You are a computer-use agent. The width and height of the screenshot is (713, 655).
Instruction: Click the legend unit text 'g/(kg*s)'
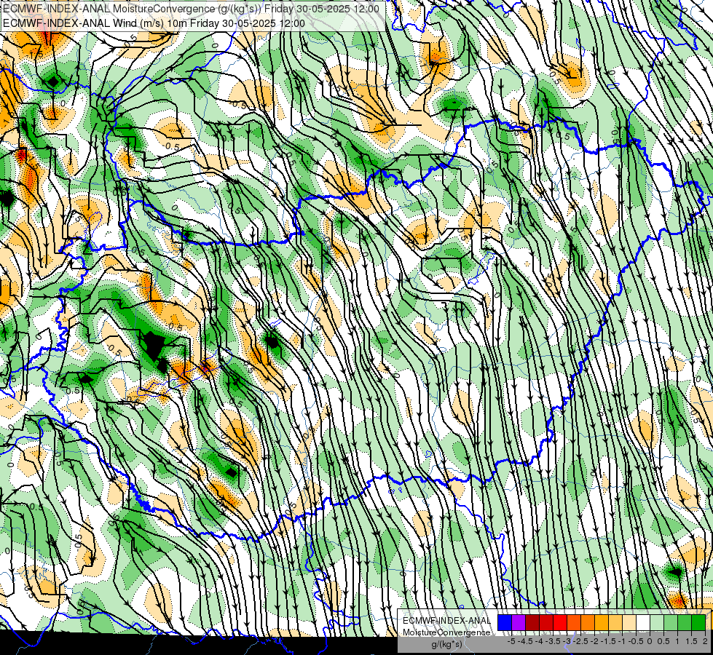(x=446, y=644)
